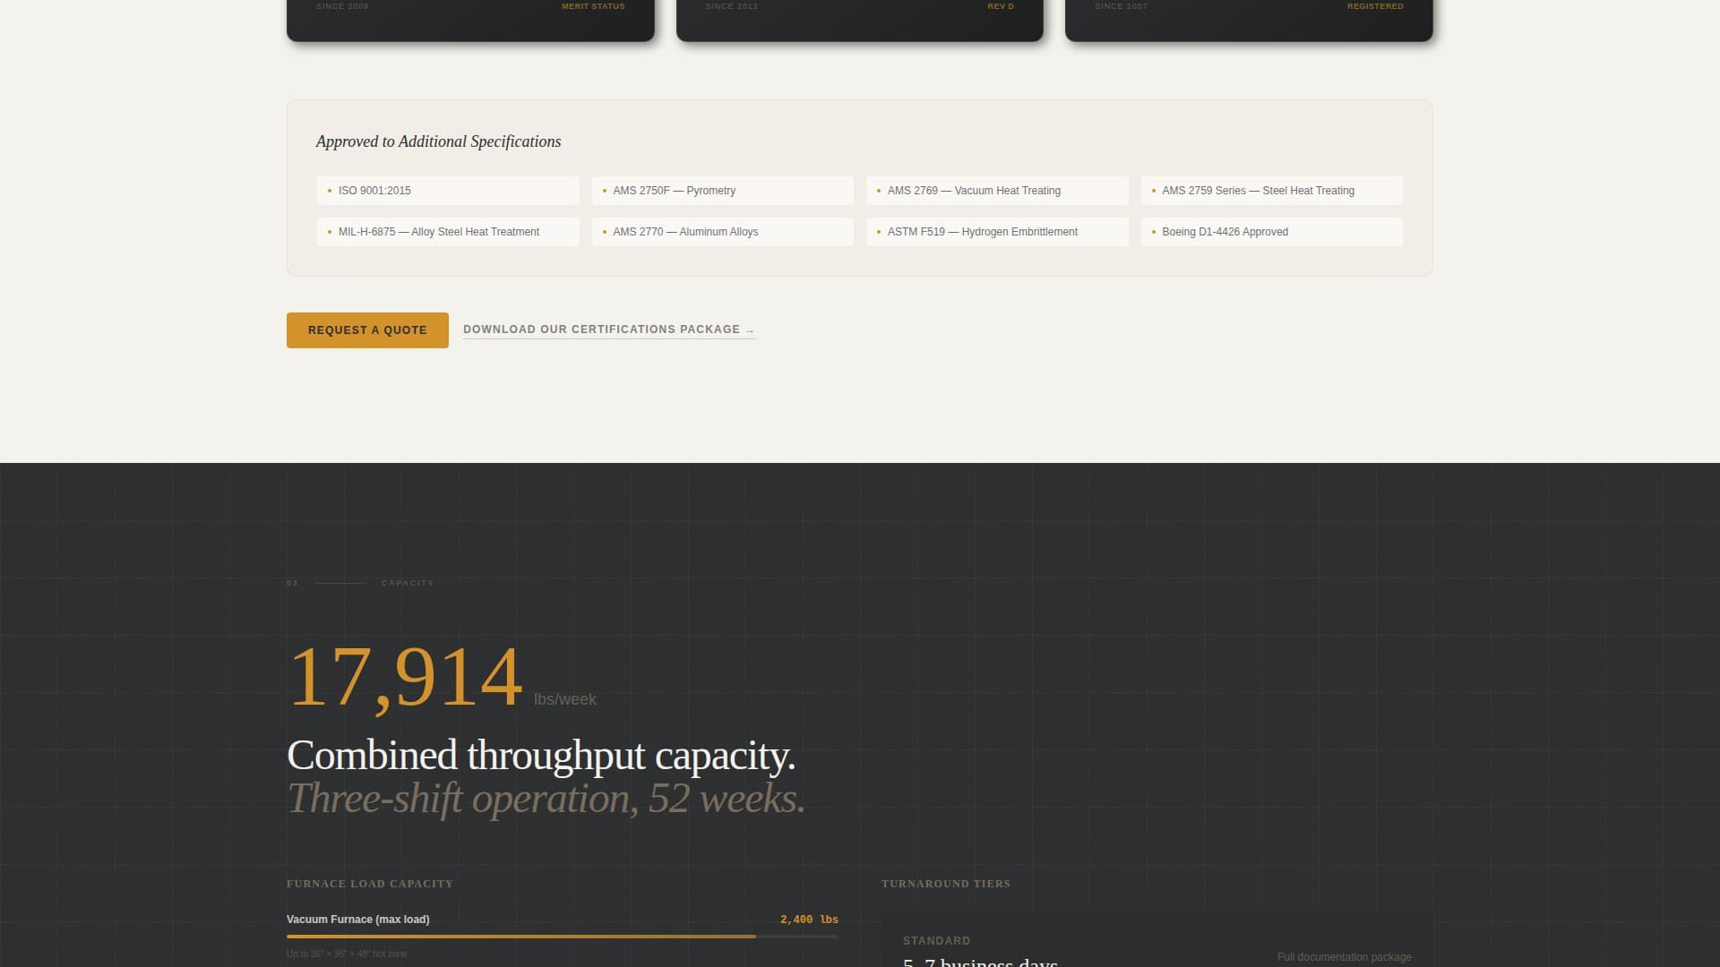
Task: Switch to the Capacity section
Action: pyautogui.click(x=408, y=582)
